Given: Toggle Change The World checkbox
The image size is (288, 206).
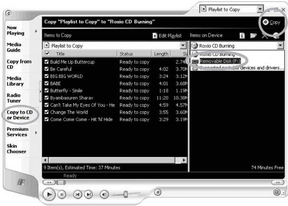Looking at the screenshot, I should point(47,112).
